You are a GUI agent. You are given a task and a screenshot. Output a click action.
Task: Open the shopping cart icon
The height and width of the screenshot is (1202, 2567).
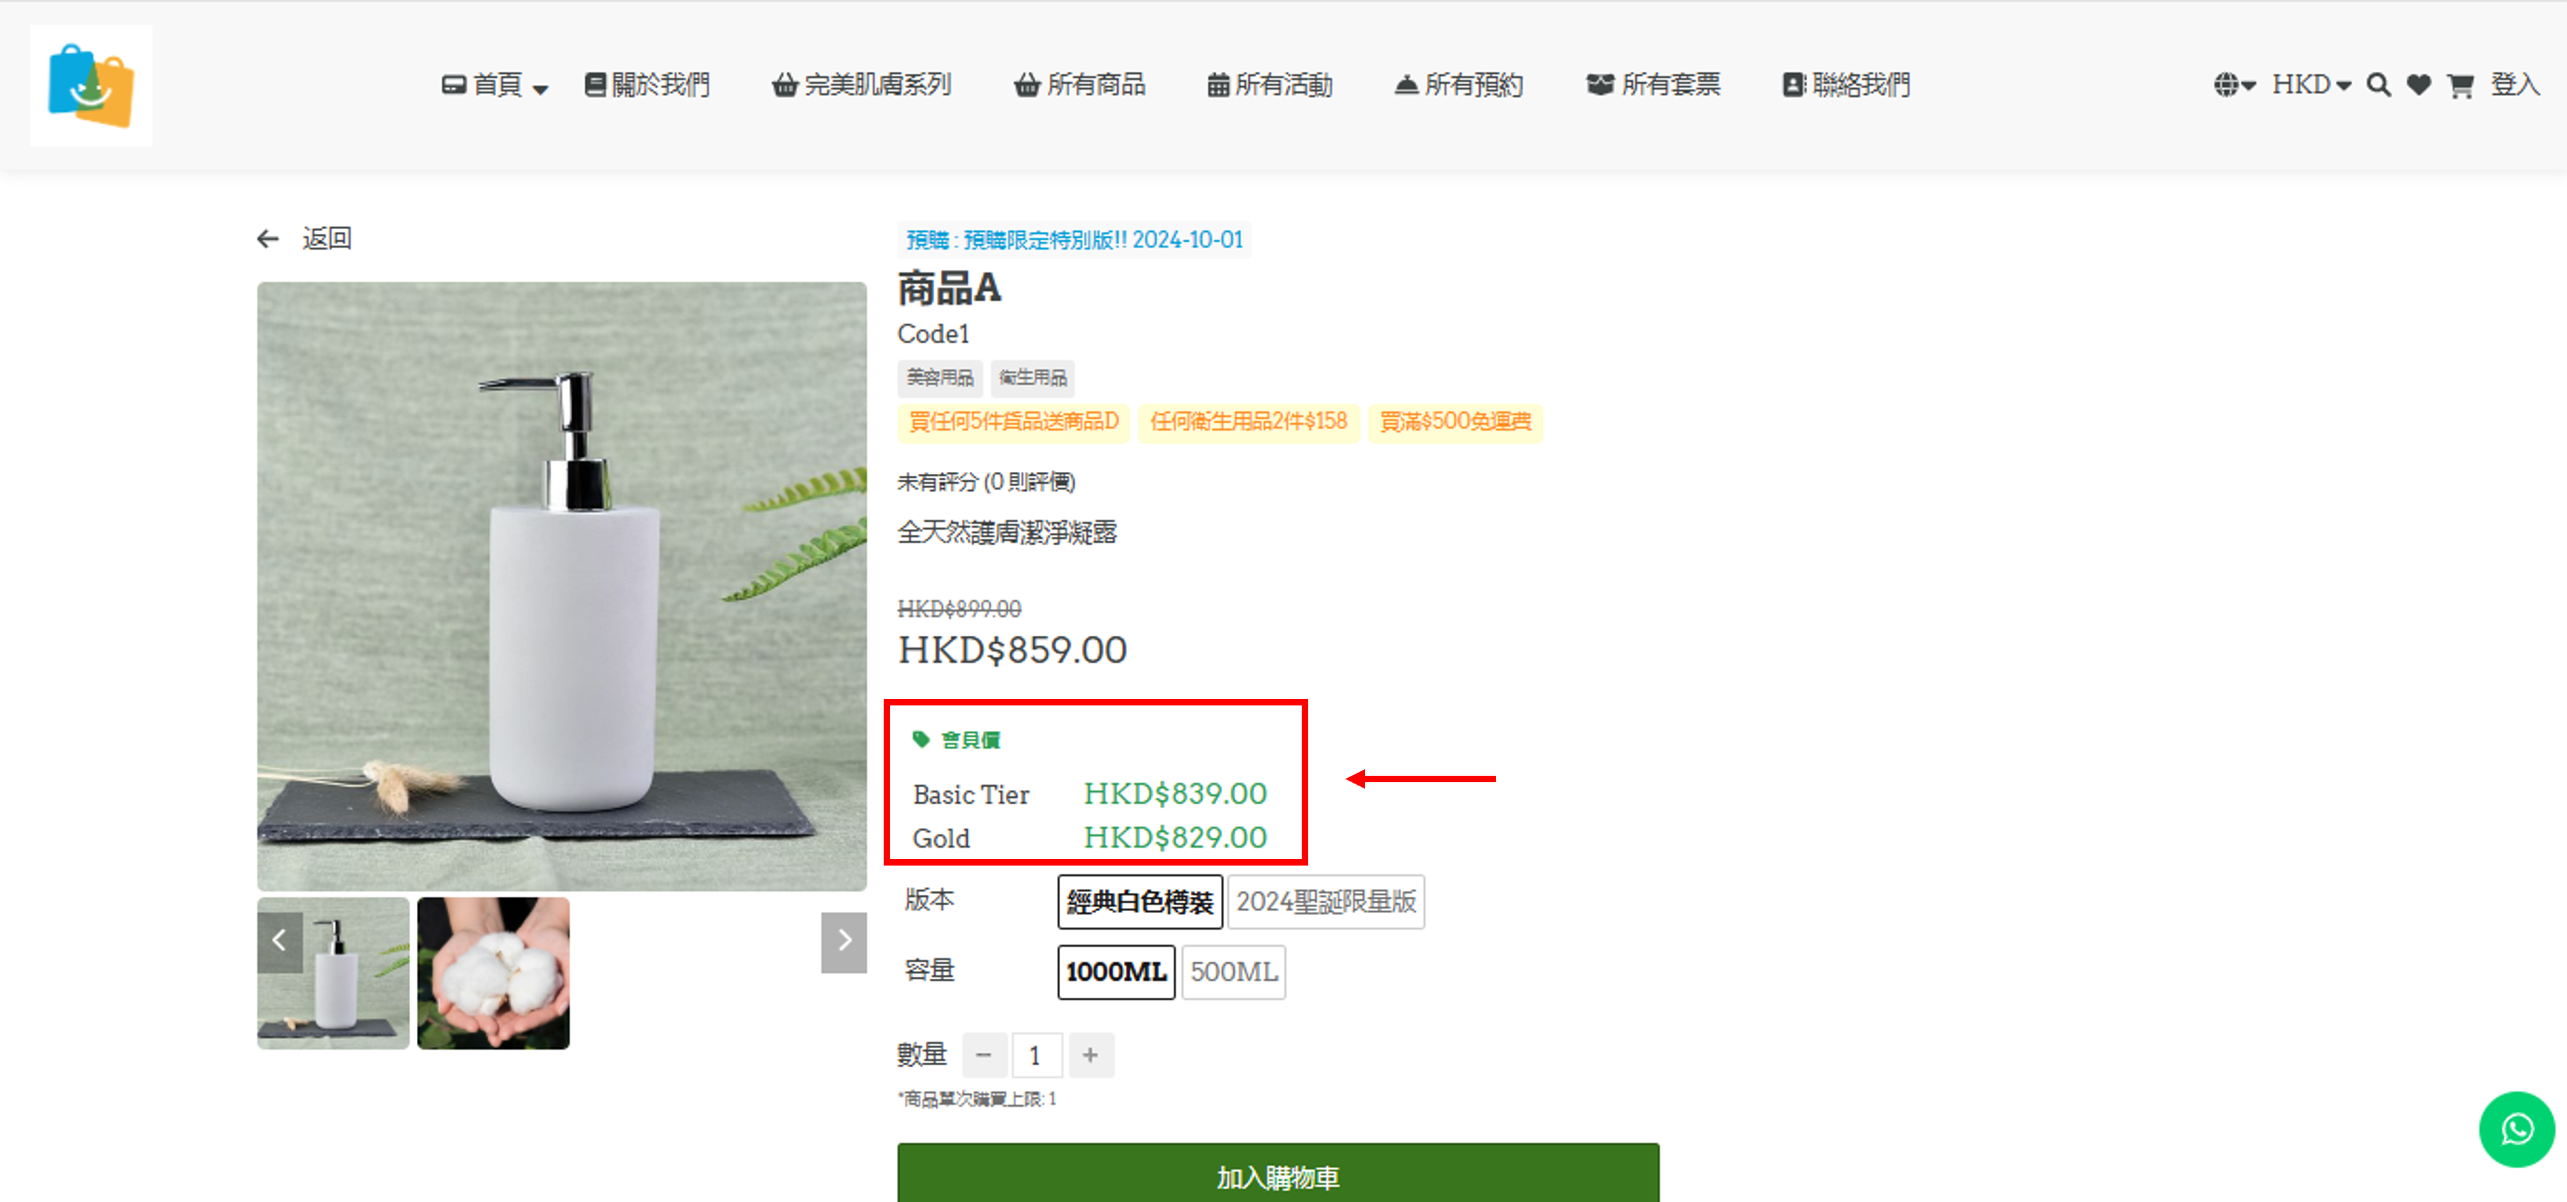click(x=2460, y=86)
